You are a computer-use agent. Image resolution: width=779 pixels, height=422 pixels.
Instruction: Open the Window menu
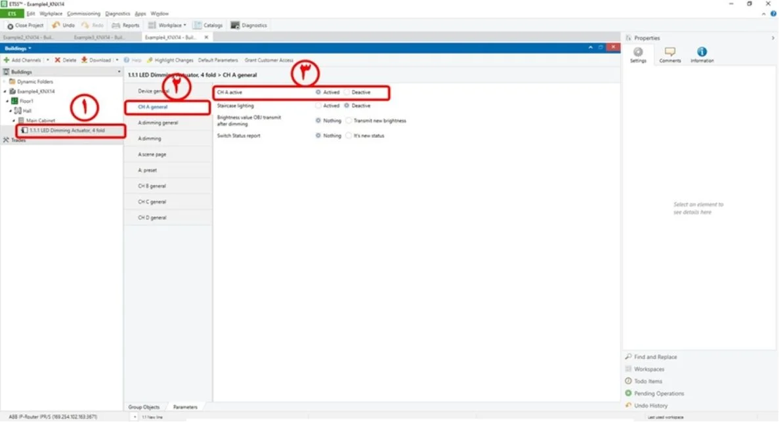pos(159,13)
